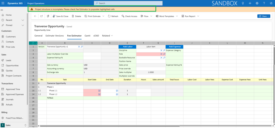Go back using the arrow icon
This screenshot has width=275, height=128.
pos(35,16)
